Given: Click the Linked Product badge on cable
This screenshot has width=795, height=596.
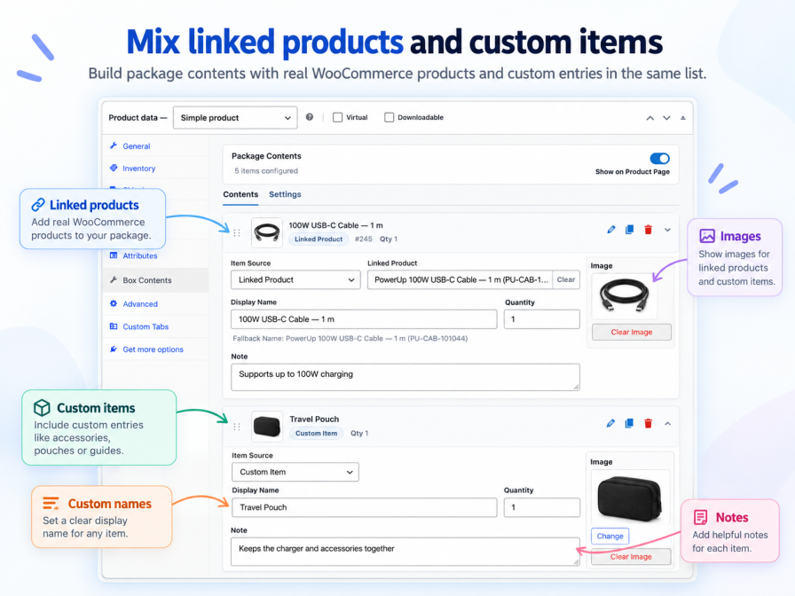Looking at the screenshot, I should pos(319,239).
